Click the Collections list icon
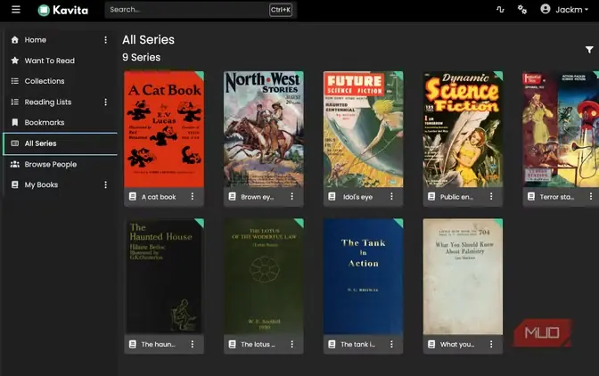This screenshot has width=599, height=376. tap(15, 81)
